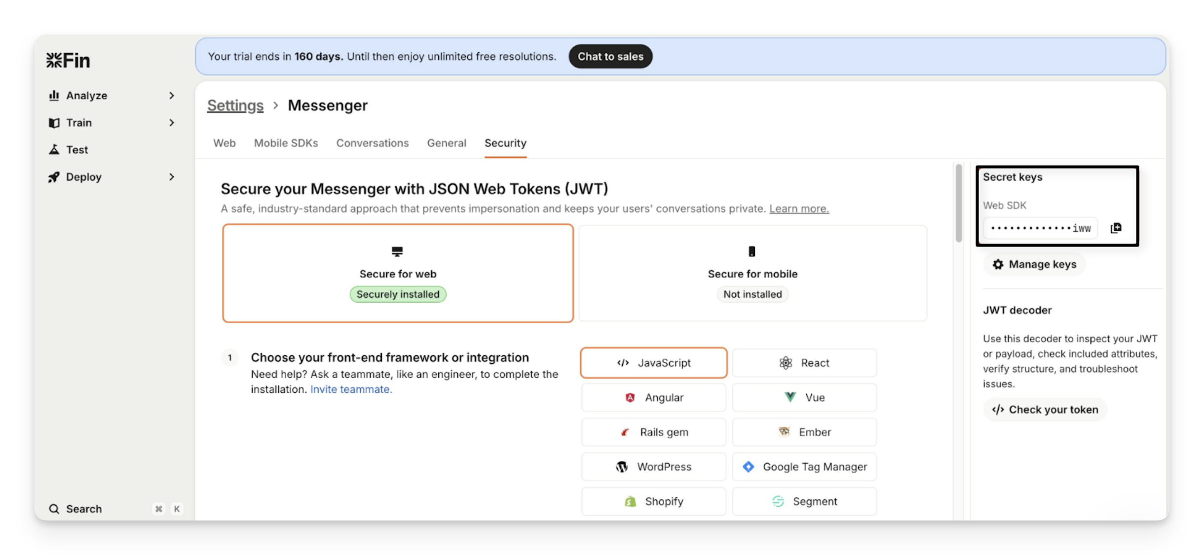Expand the Deploy section chevron
This screenshot has height=555, width=1204.
click(x=172, y=177)
